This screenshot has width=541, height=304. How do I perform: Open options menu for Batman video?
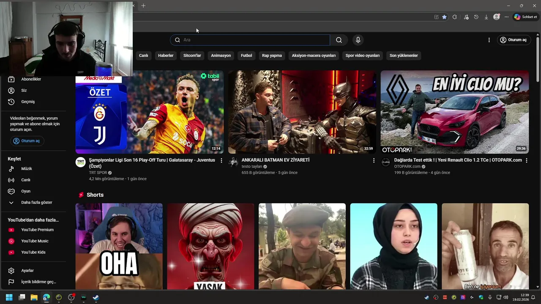pyautogui.click(x=374, y=160)
